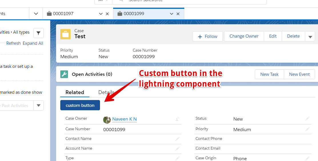
Task: Click change owner icon beside Naveen K N
Action: point(177,119)
